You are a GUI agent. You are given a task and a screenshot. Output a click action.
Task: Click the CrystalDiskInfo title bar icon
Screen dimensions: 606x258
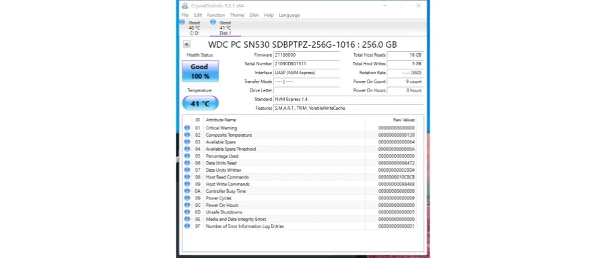[184, 6]
